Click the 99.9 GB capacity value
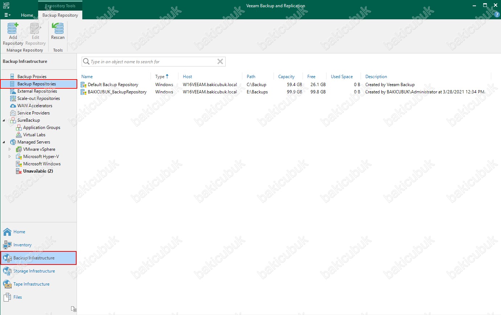This screenshot has height=315, width=501. (x=294, y=92)
